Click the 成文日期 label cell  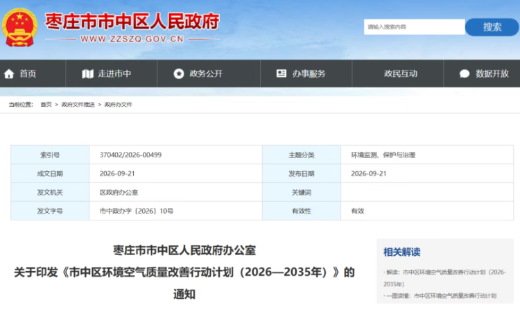click(x=50, y=173)
